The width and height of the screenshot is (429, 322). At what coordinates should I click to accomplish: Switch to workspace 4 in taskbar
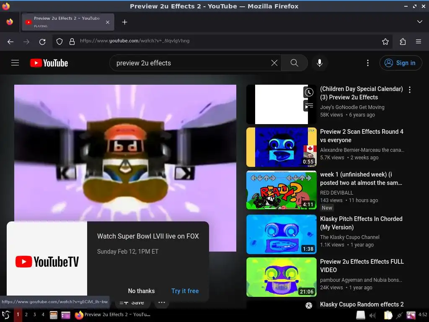[43, 314]
